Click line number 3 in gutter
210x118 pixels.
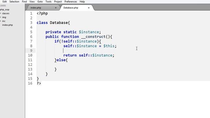click(31, 23)
